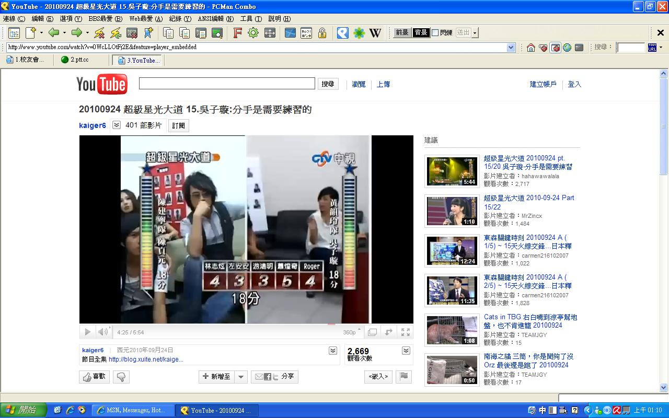Open the back history dropdown arrow
The width and height of the screenshot is (669, 418).
(64, 33)
